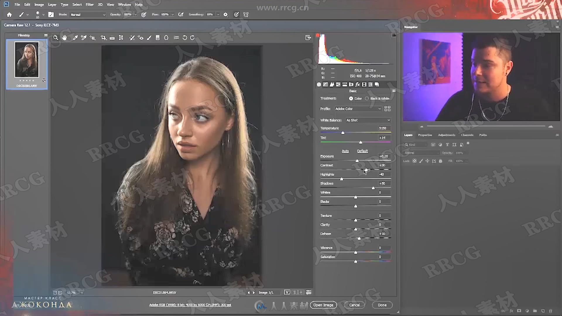Open Basic panel options menu

[x=394, y=91]
